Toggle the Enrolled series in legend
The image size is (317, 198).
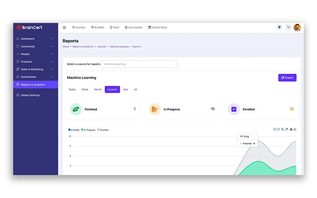point(74,130)
